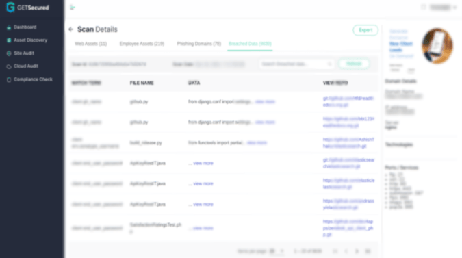462x258 pixels.
Task: Open the Compliance Check section
Action: pos(33,79)
